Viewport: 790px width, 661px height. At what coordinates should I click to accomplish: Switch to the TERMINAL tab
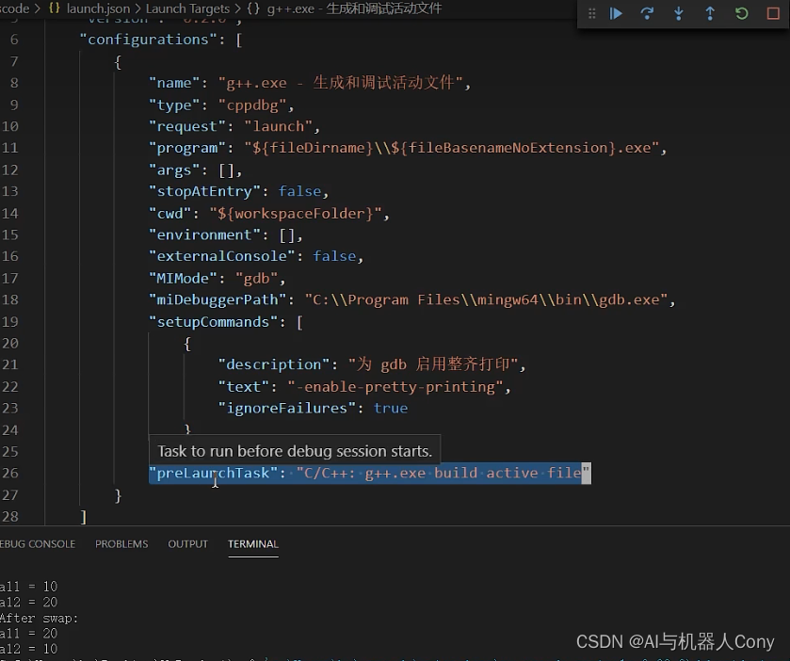[x=253, y=544]
